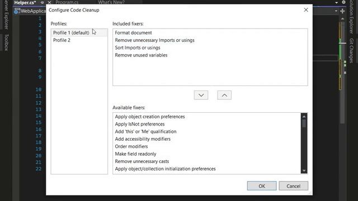The image size is (358, 201).
Task: Open the tab list dropdown arrow
Action: (336, 2)
